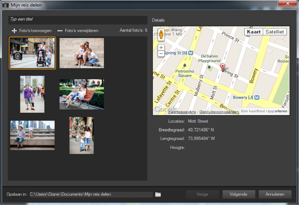Zoom in on the map
This screenshot has width=299, height=205.
coord(161,47)
